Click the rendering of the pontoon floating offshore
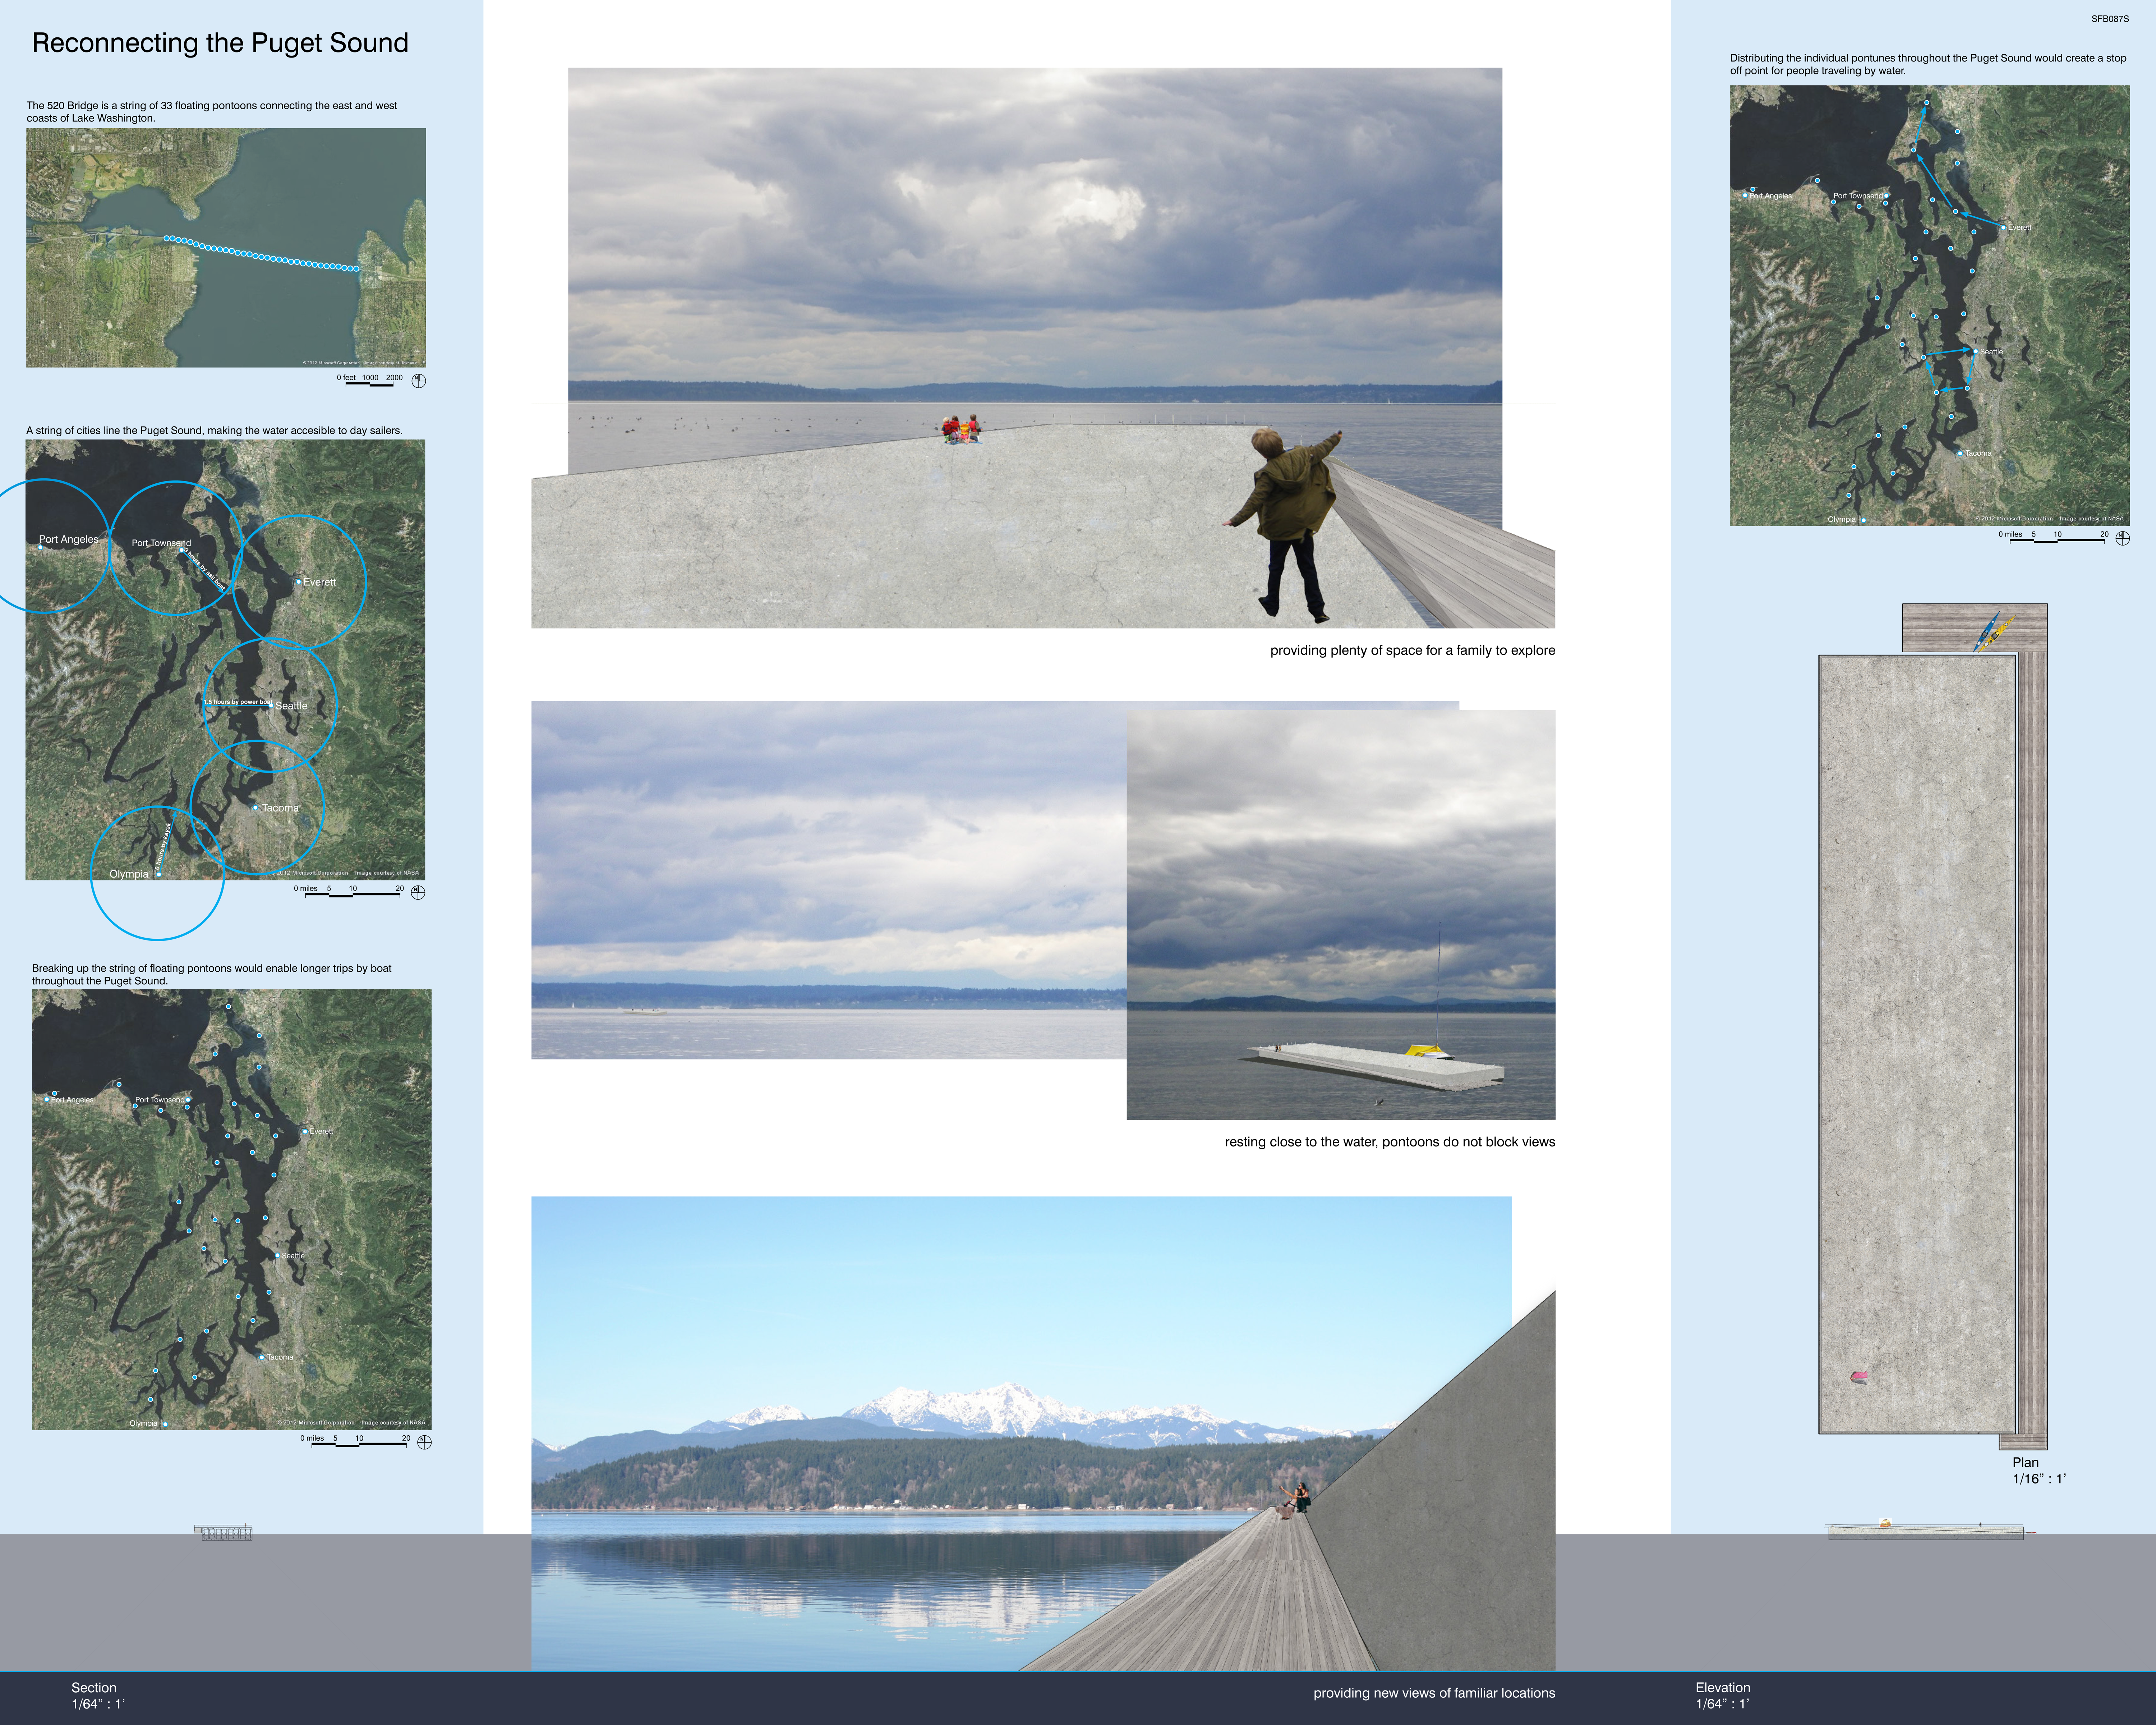The height and width of the screenshot is (1725, 2156). (1341, 915)
